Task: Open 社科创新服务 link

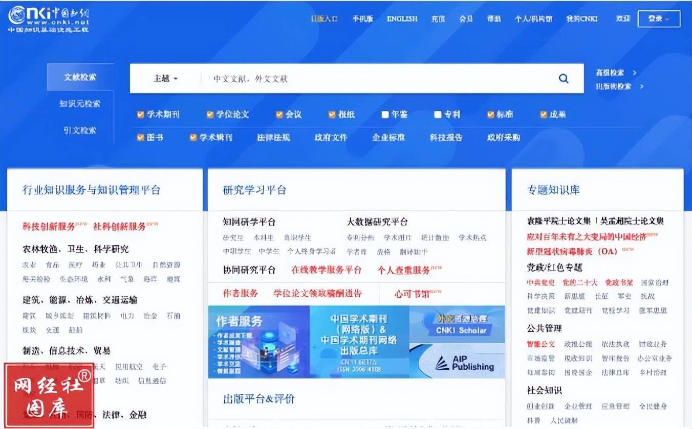Action: (x=119, y=226)
